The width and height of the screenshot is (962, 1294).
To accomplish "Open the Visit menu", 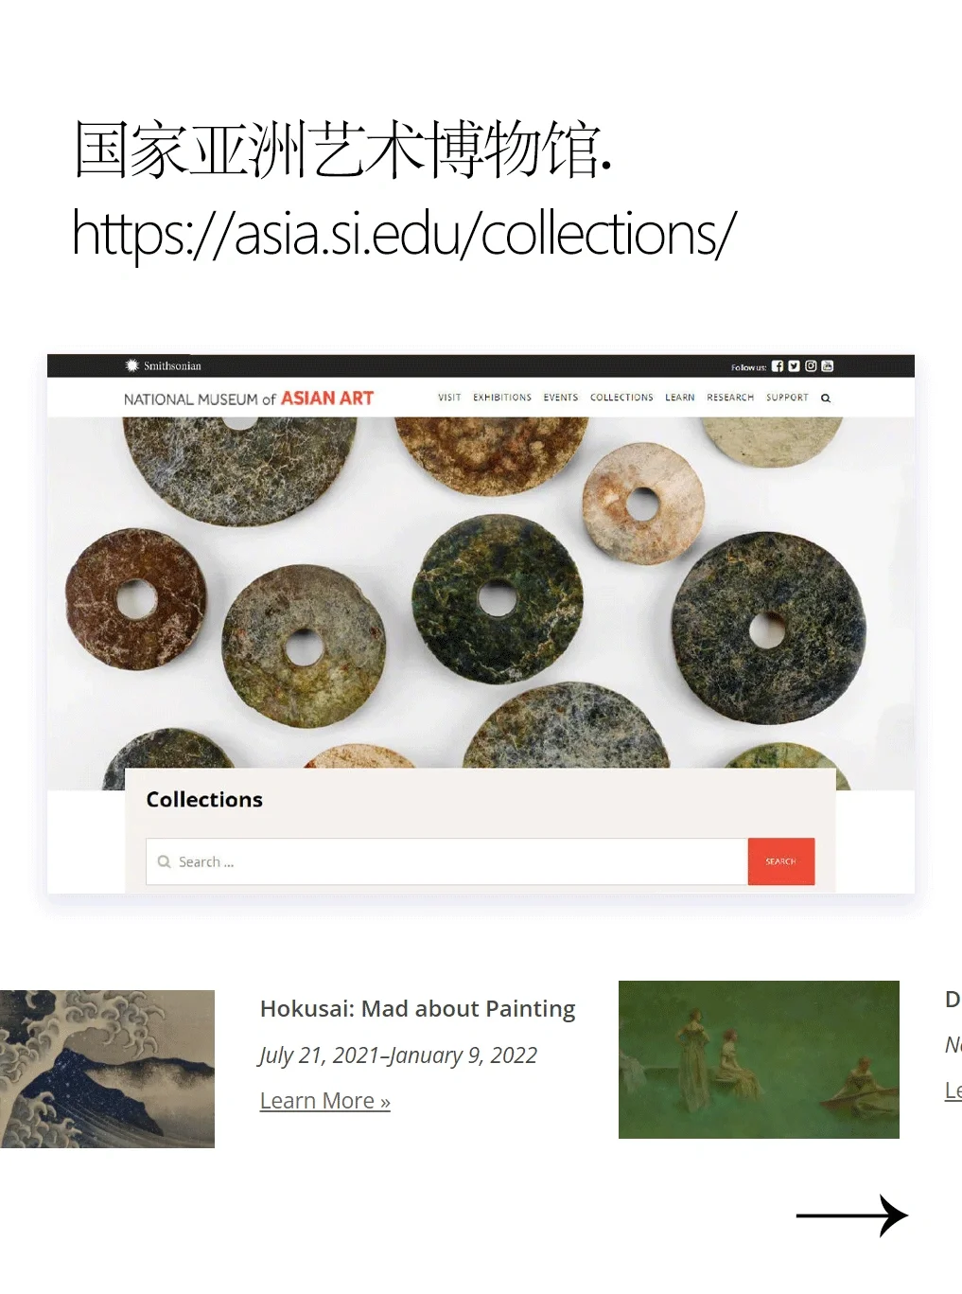I will click(449, 398).
